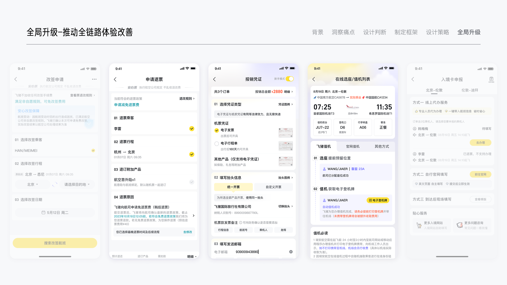Tap info icon beside 机票款发票备注
The width and height of the screenshot is (507, 285).
tap(241, 222)
